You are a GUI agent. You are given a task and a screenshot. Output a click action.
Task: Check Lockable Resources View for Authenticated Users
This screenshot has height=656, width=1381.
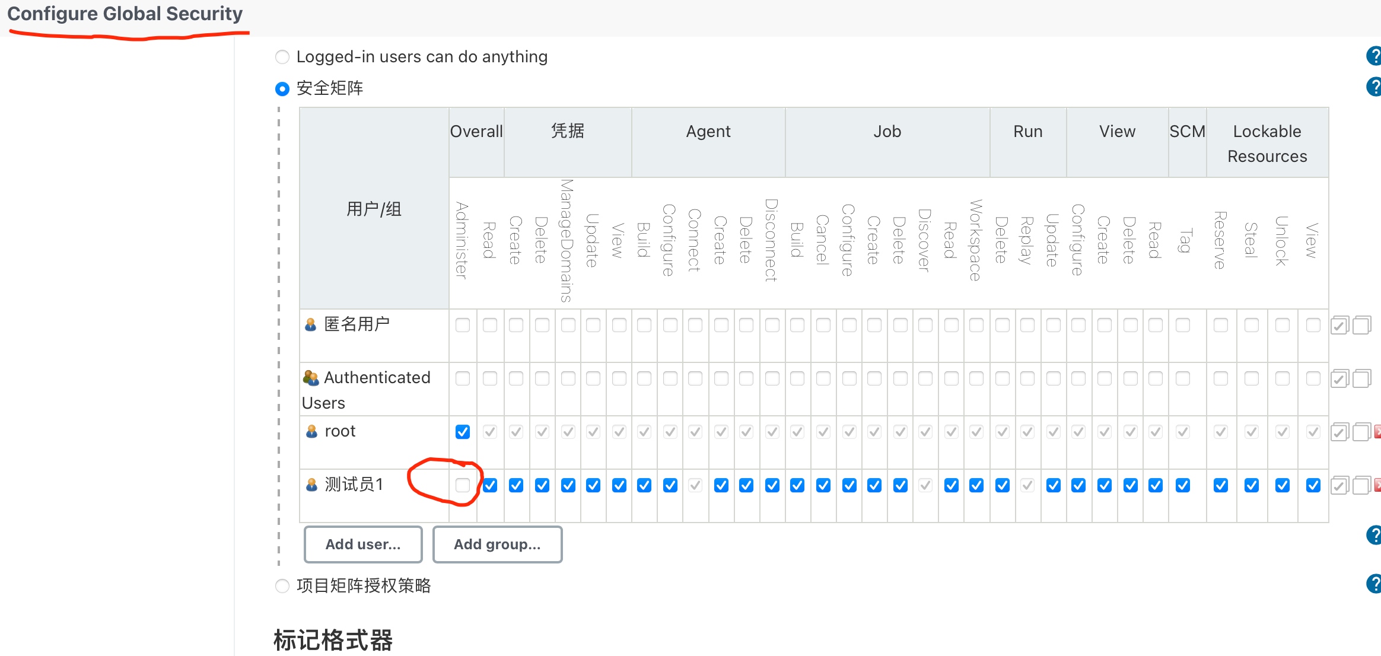pyautogui.click(x=1313, y=378)
